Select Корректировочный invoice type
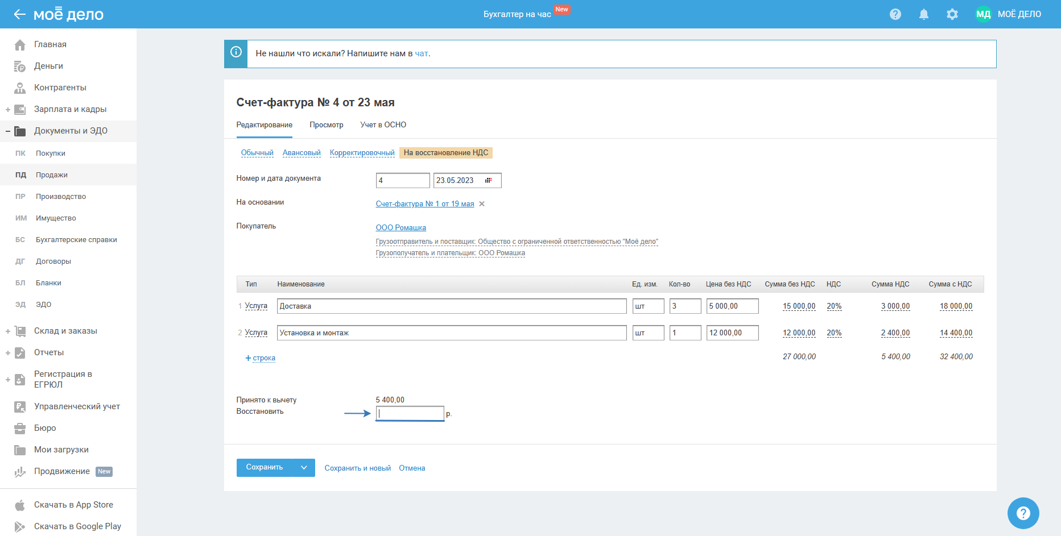This screenshot has height=536, width=1061. click(x=362, y=153)
